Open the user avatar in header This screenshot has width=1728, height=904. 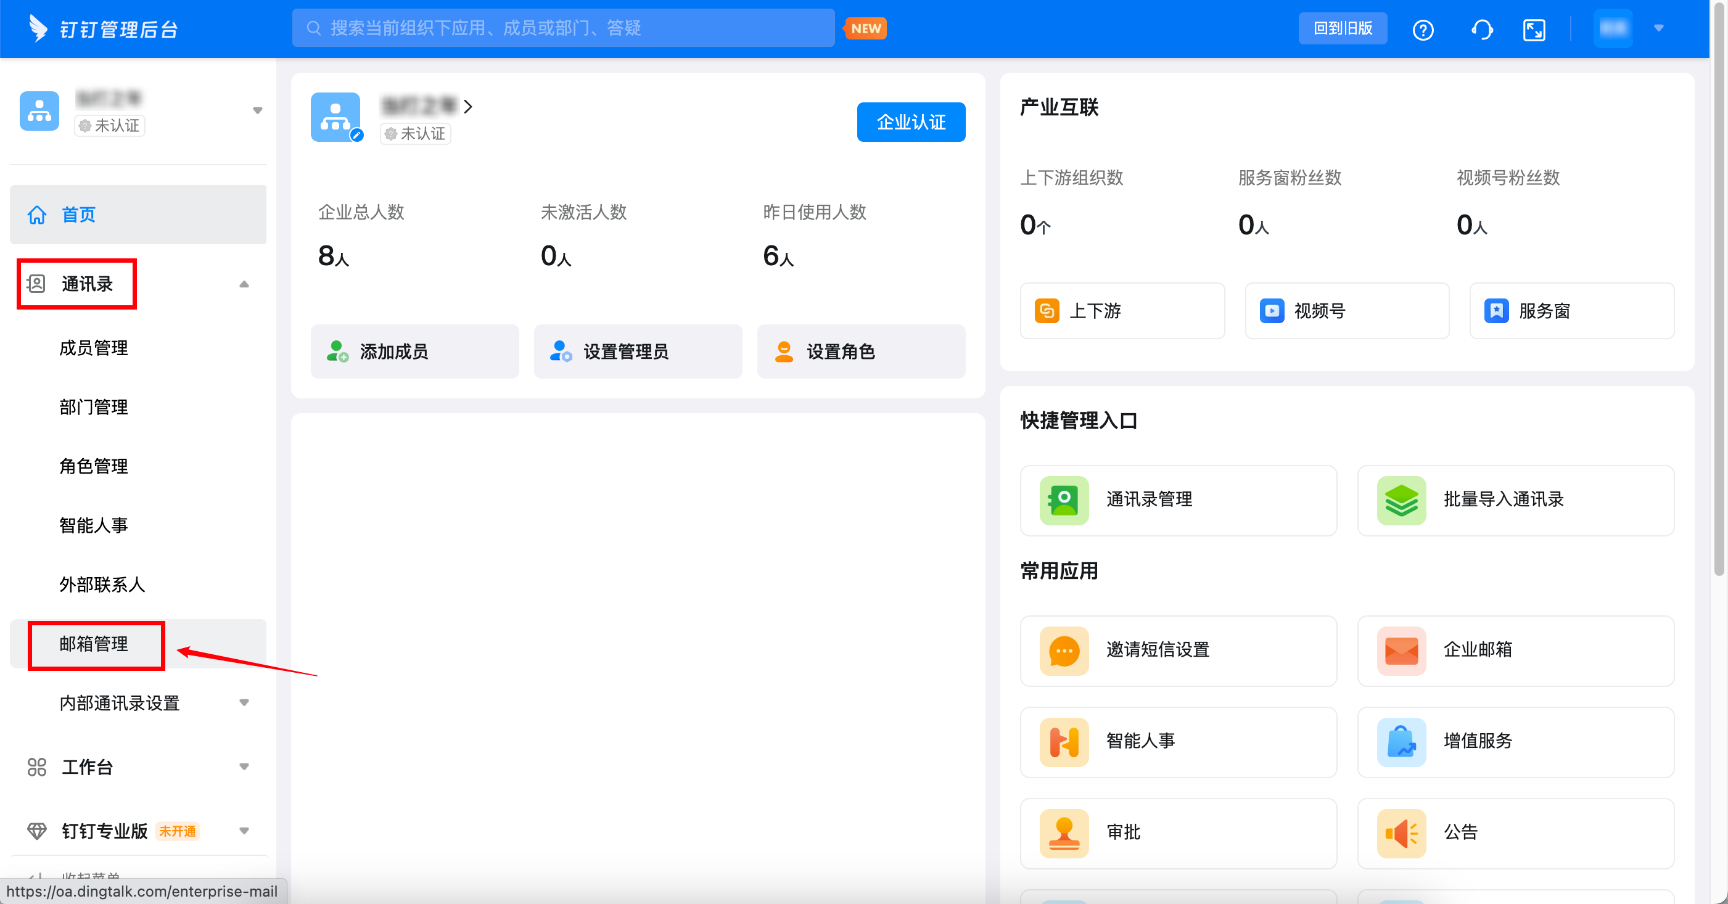pyautogui.click(x=1613, y=28)
